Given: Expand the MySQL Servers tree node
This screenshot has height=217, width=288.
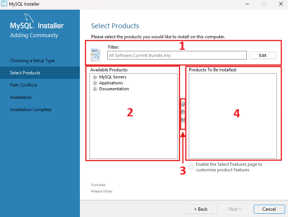Looking at the screenshot, I should tap(95, 77).
